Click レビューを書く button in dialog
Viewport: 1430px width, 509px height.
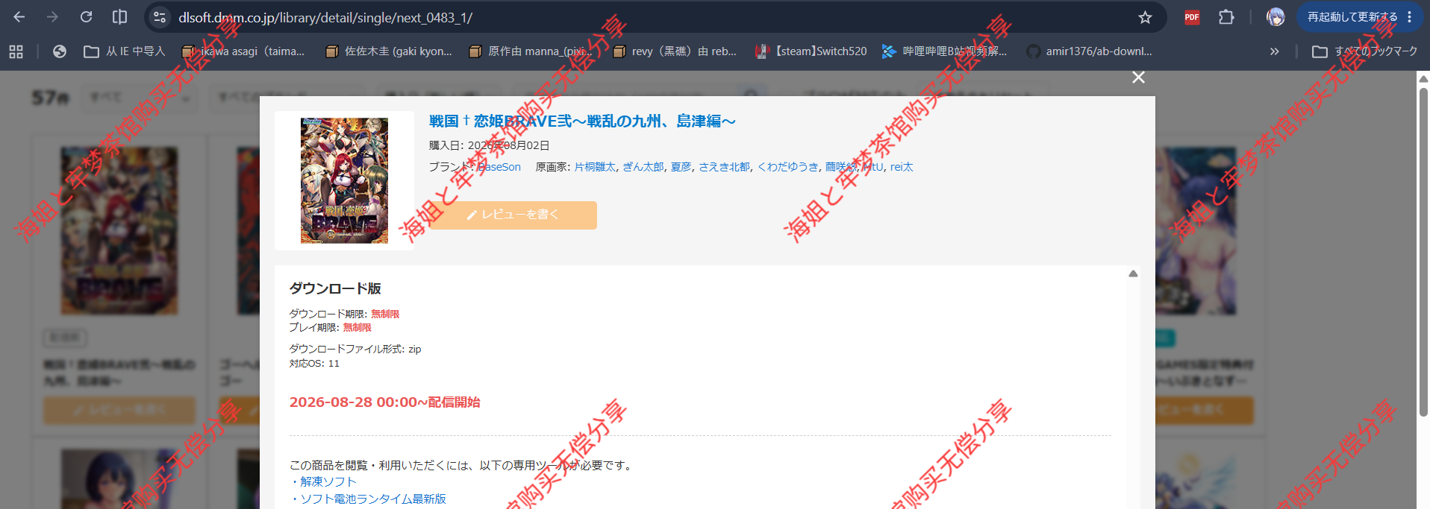(513, 215)
